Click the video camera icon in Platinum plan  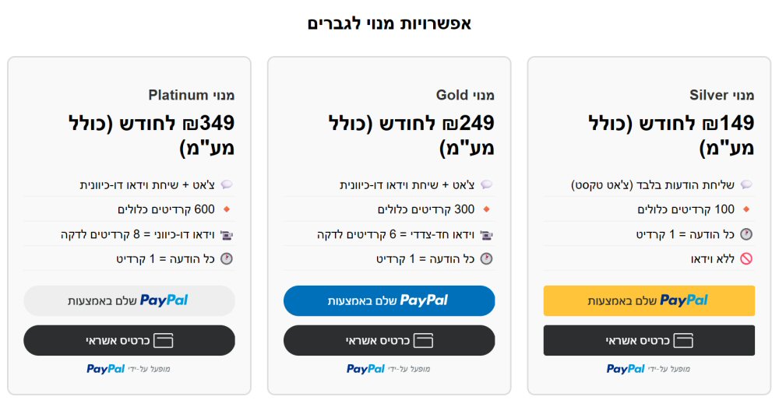point(227,234)
